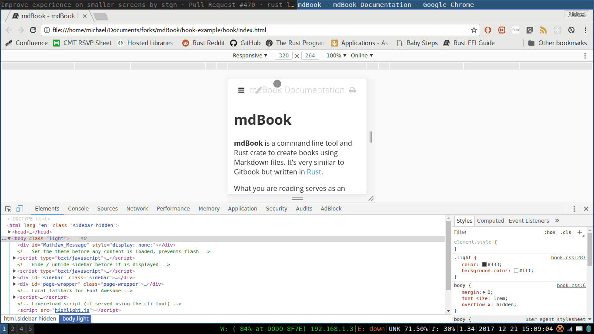Viewport: 594px width, 334px height.
Task: Bookmark this page with the star icon
Action: coord(474,30)
